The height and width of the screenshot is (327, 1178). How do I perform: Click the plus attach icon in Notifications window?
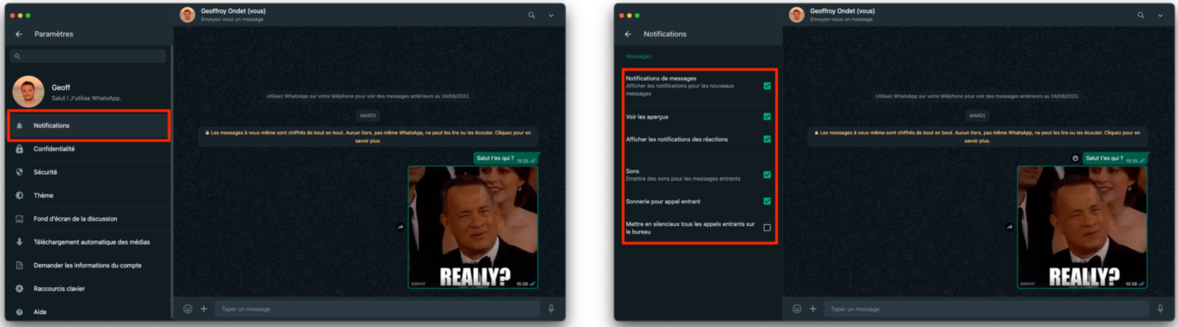point(813,308)
